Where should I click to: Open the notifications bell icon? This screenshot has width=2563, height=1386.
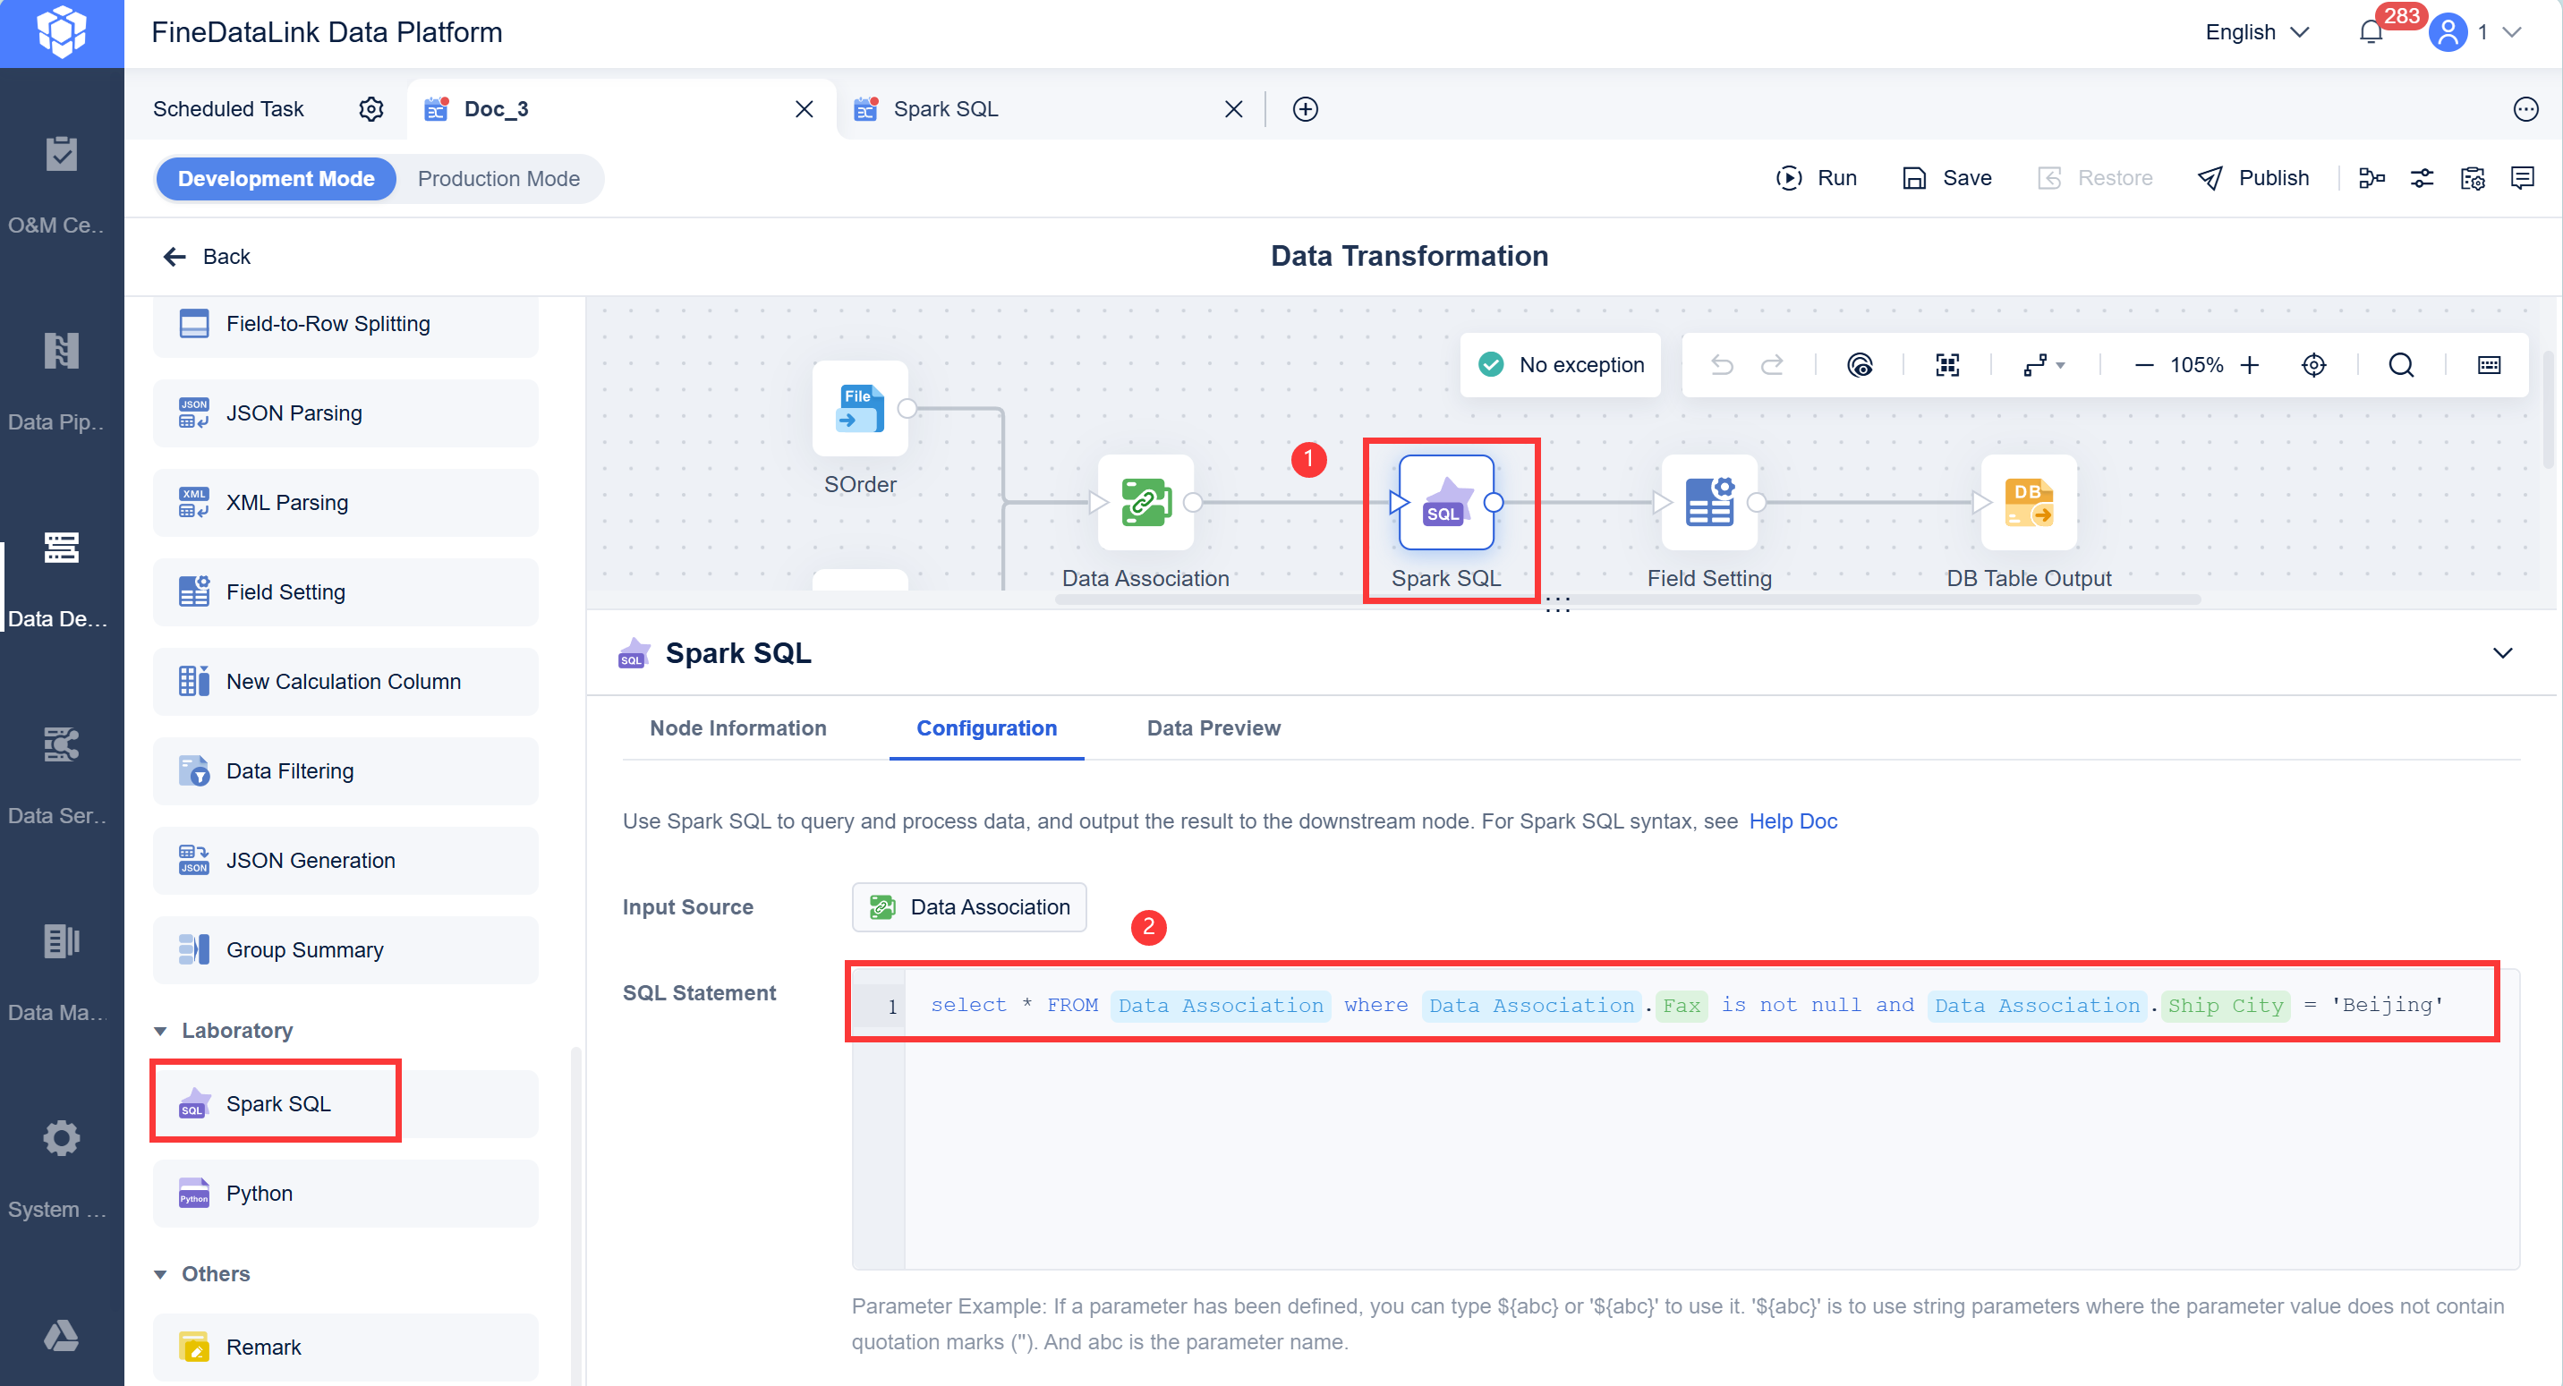pos(2370,32)
